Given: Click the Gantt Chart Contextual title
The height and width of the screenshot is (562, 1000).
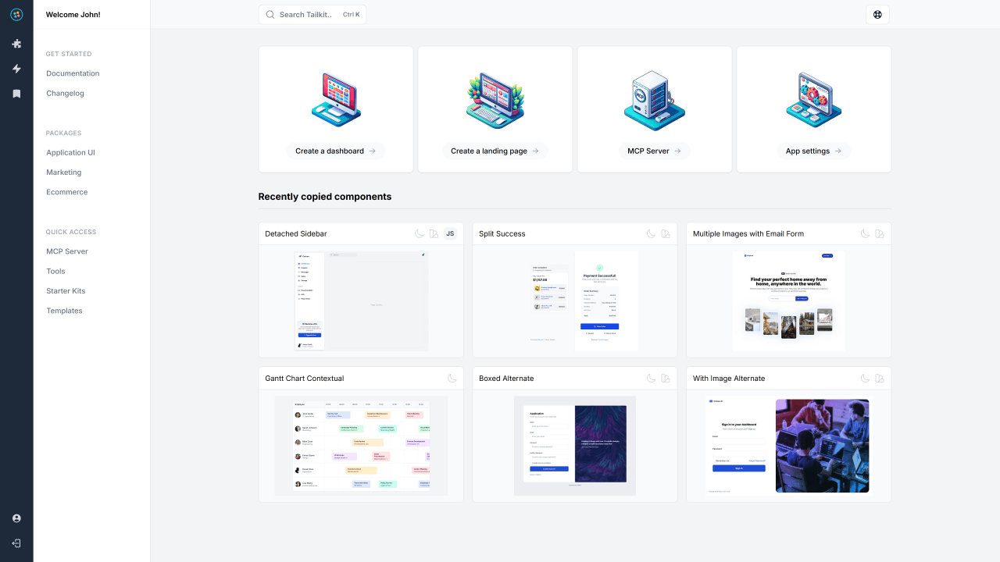Looking at the screenshot, I should (305, 378).
